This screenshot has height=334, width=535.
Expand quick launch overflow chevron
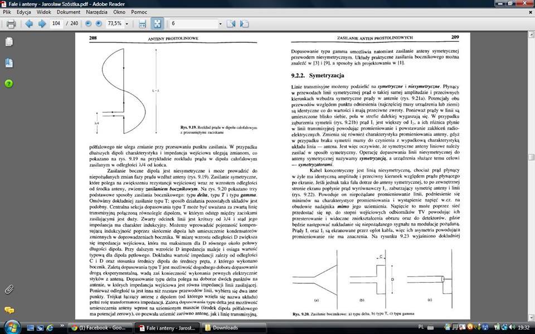pyautogui.click(x=62, y=326)
